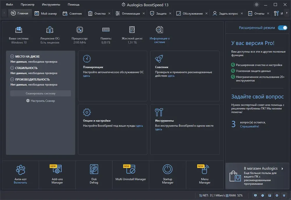The image size is (291, 200).
Task: Click the Auslogics store shopping bag icon
Action: tap(235, 176)
